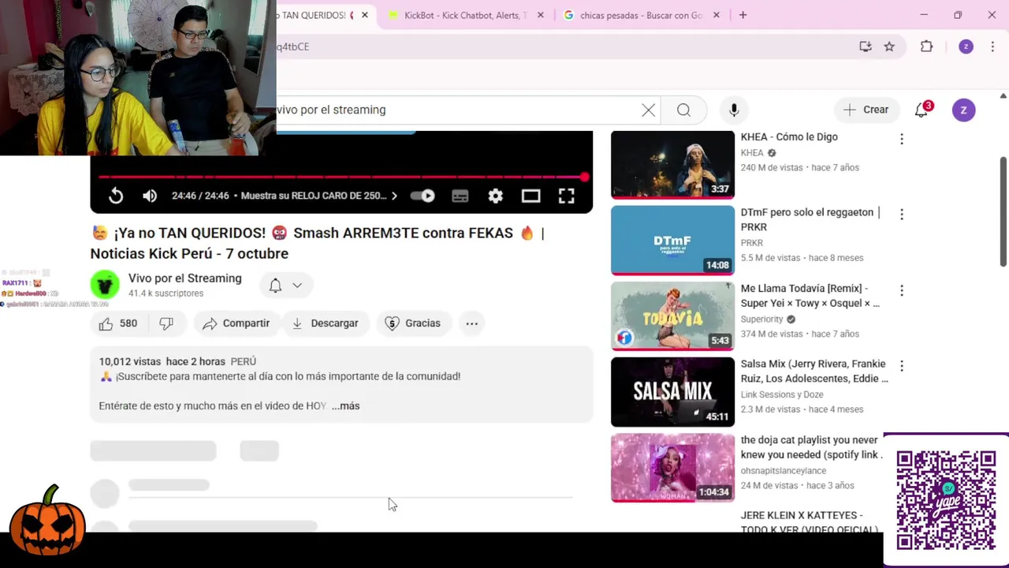Click the Compartir share button
The height and width of the screenshot is (568, 1009).
236,323
